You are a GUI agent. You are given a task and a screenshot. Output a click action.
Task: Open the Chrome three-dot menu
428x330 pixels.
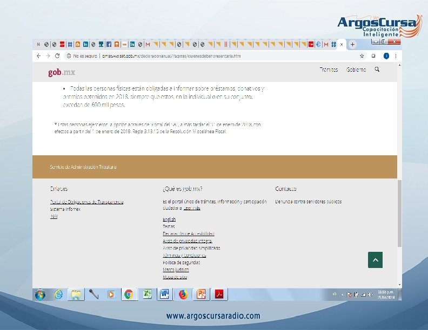tap(396, 56)
